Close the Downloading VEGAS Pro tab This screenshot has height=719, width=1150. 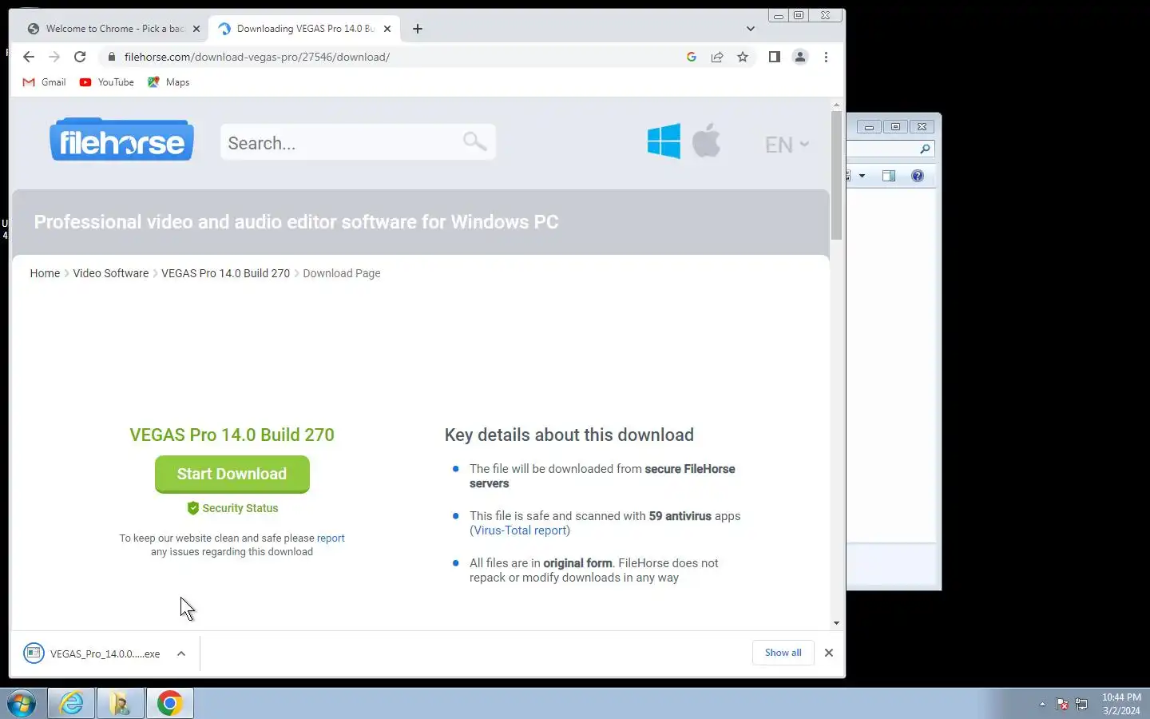pos(387,29)
